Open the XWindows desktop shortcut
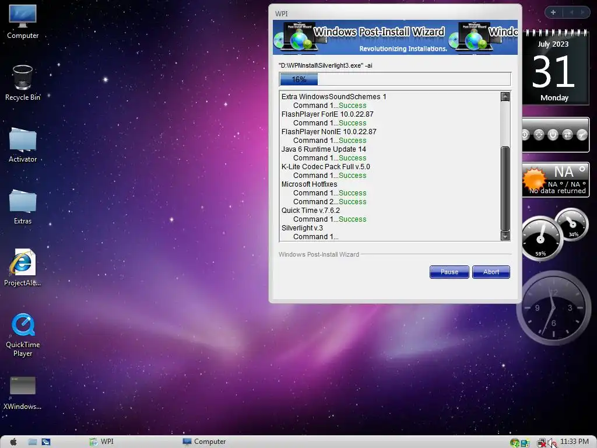Image resolution: width=597 pixels, height=448 pixels. [x=23, y=393]
